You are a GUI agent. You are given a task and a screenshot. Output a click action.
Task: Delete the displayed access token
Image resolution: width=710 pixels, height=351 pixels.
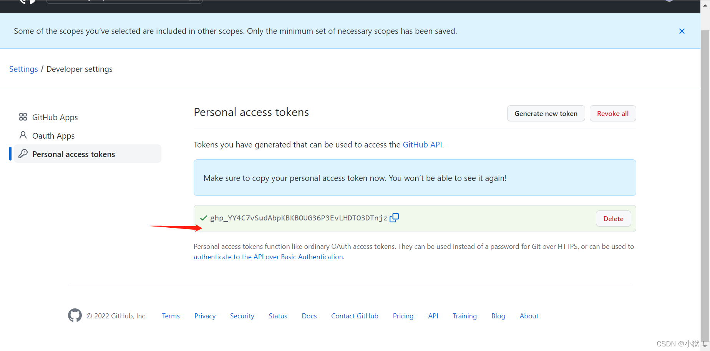pos(613,219)
